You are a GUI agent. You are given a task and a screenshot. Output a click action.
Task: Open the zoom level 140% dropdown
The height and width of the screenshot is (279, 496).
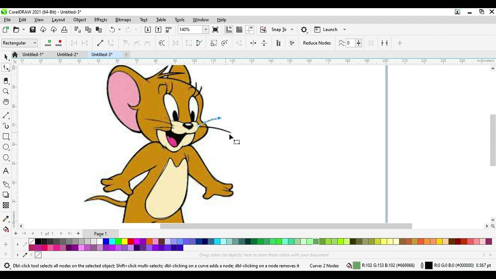[206, 29]
